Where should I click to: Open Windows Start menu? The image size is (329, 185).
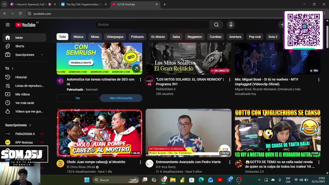[87, 180]
